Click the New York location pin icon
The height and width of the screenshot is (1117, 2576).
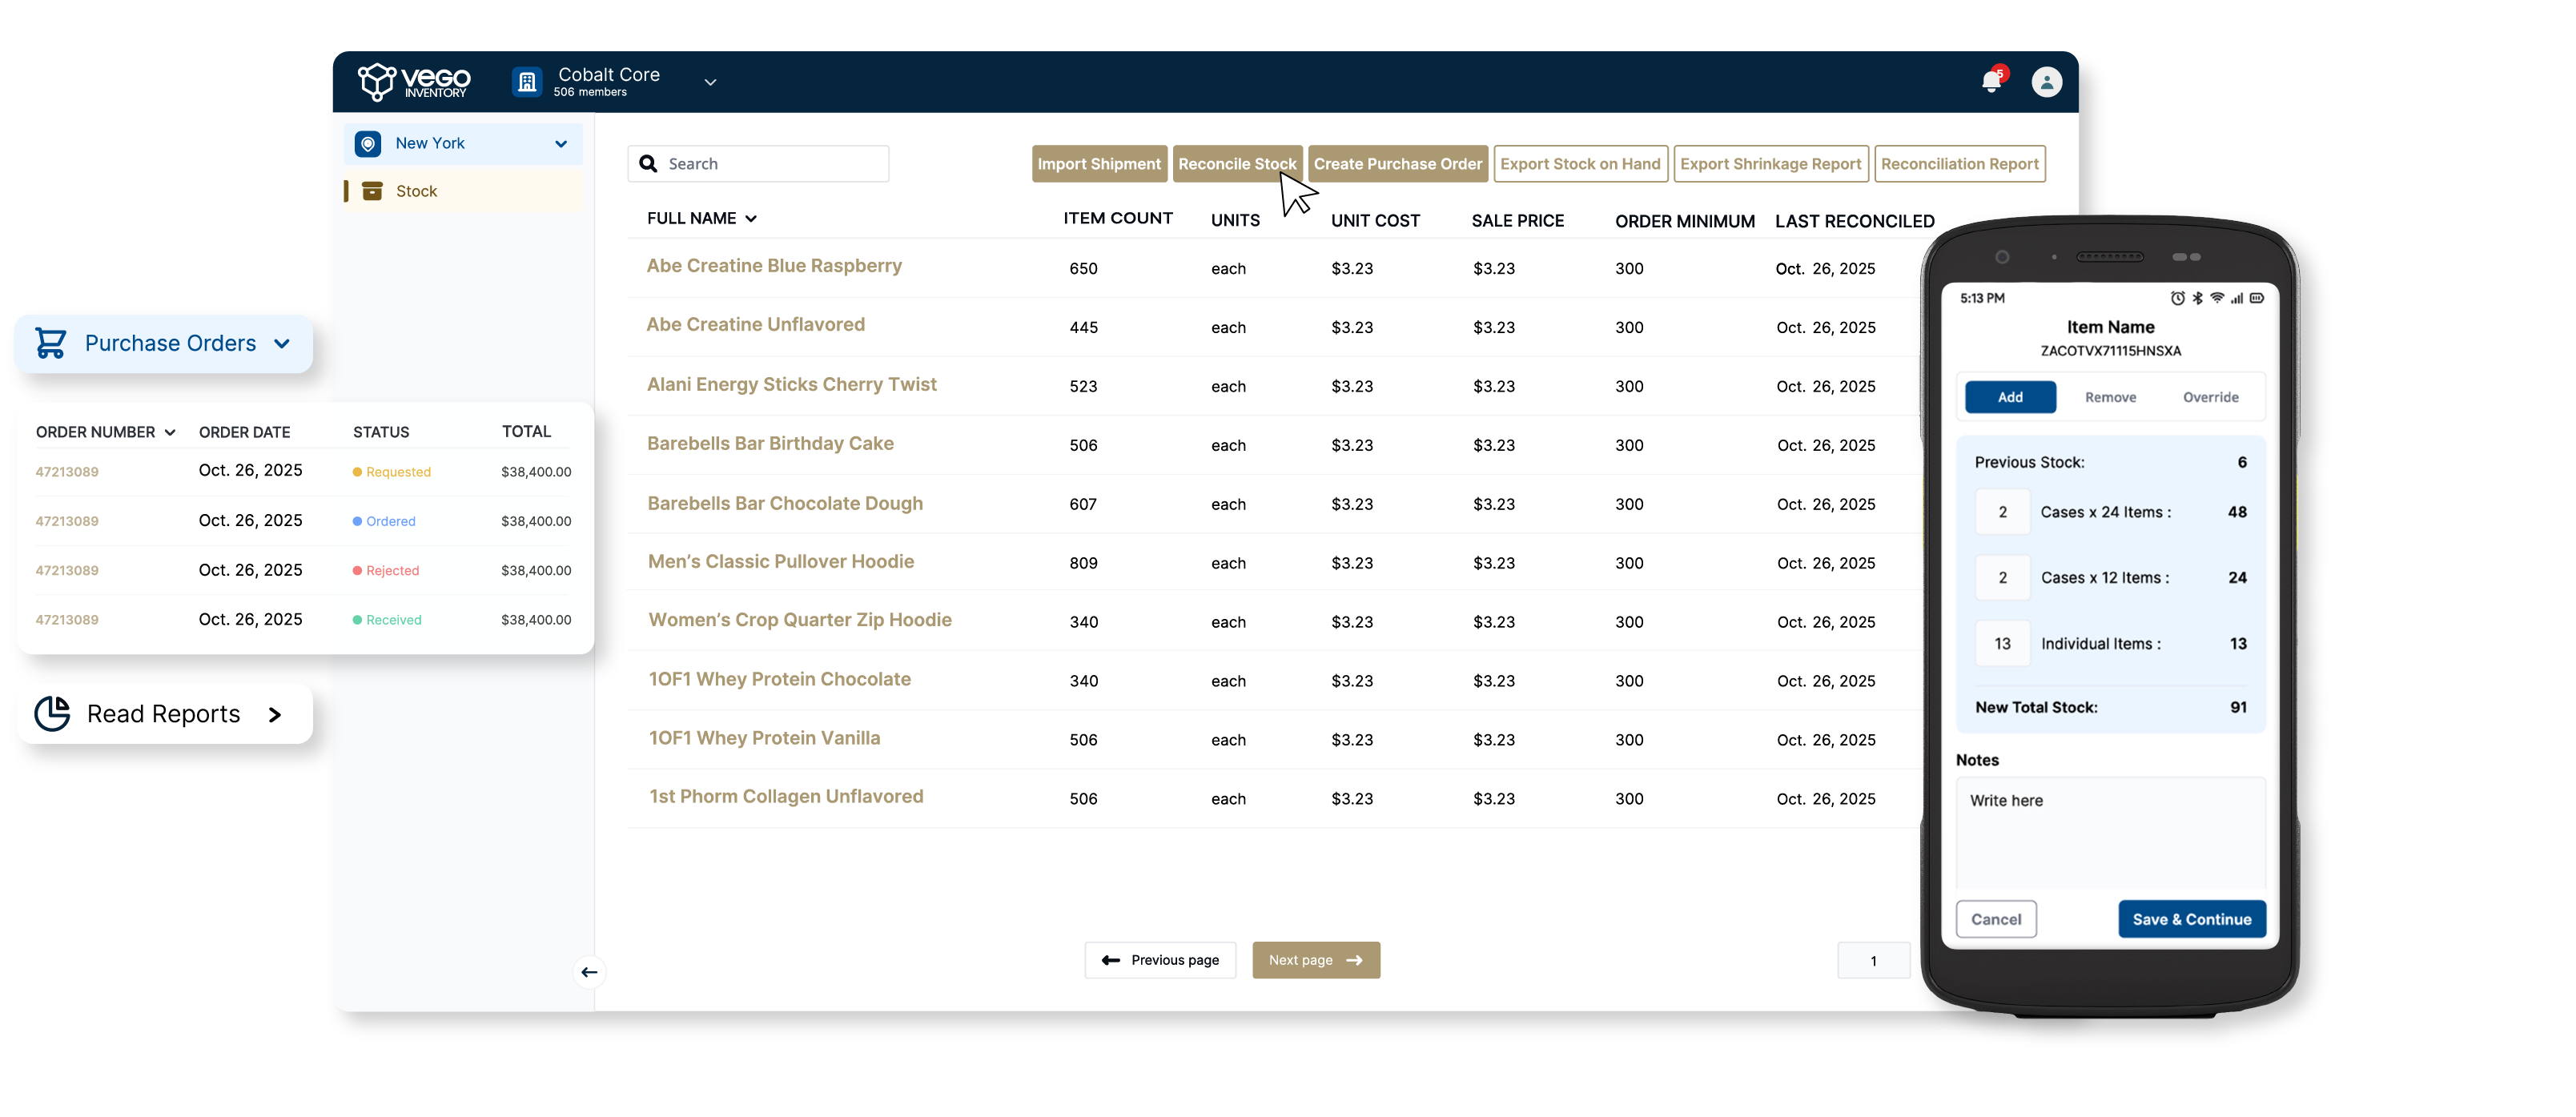368,144
